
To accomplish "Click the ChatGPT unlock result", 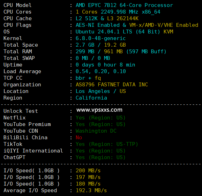I will point(100,157).
